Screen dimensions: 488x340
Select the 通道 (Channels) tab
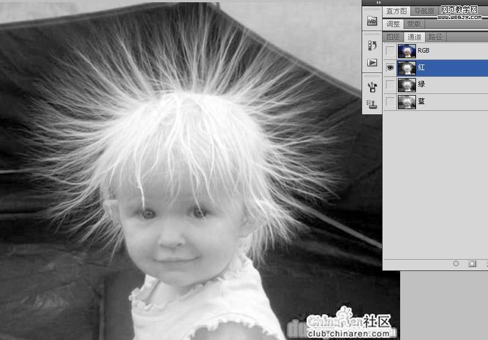[x=414, y=37]
